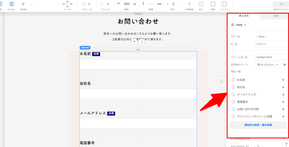The image size is (289, 147).
Task: Switch to the 履歴 tab
Action: coord(276,16)
